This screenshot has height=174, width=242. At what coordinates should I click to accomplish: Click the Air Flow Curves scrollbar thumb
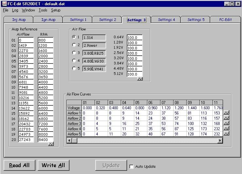click(75, 140)
